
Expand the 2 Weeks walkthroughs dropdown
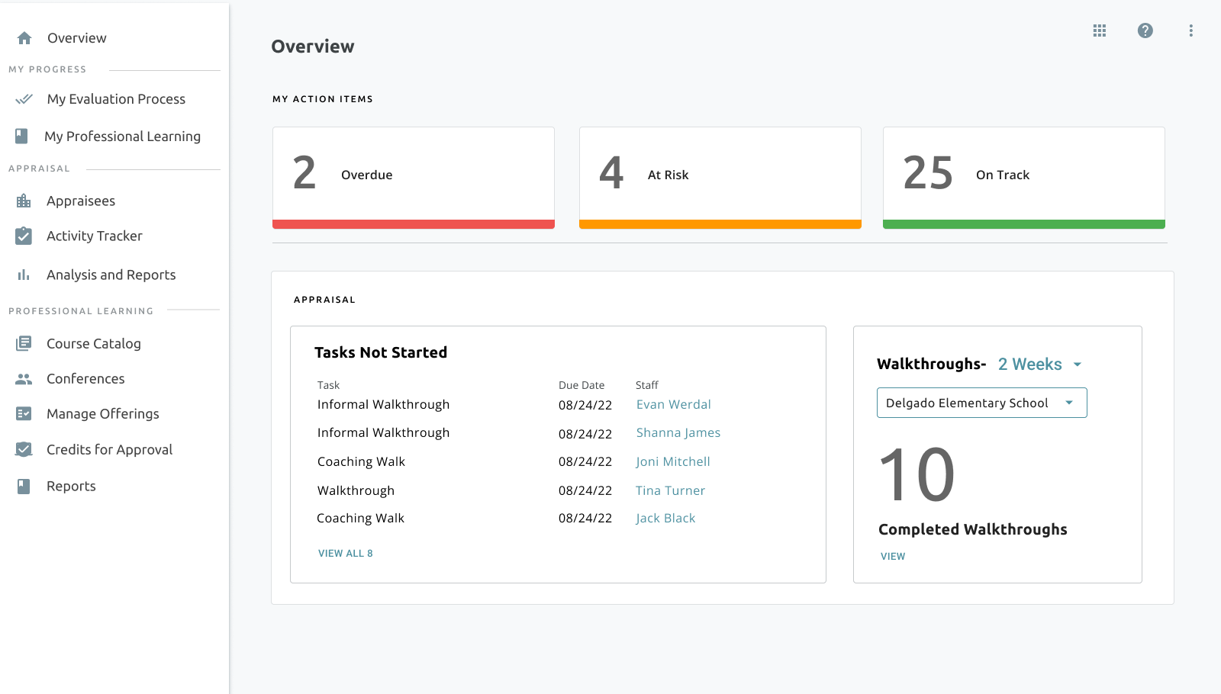tap(1039, 365)
